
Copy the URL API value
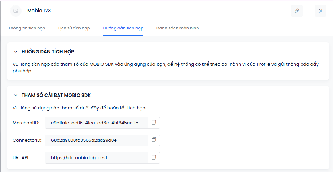[154, 157]
